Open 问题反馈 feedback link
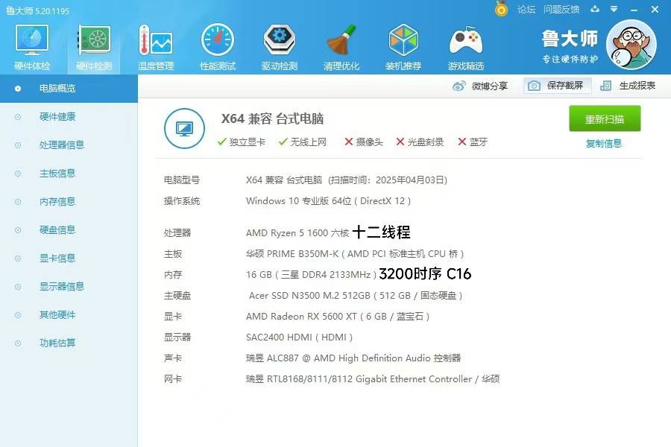 (561, 10)
